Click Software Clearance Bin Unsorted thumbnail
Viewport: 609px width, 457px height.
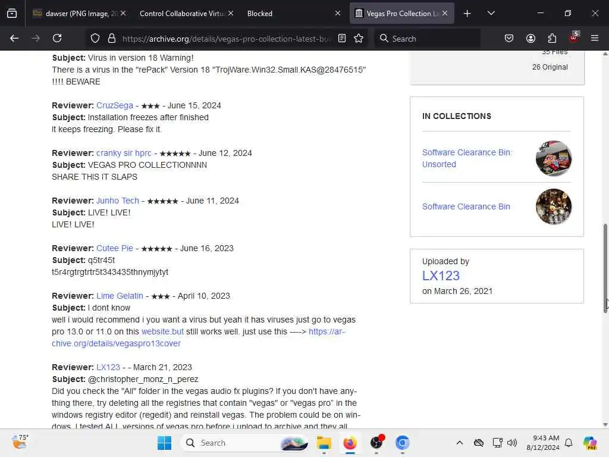point(554,158)
